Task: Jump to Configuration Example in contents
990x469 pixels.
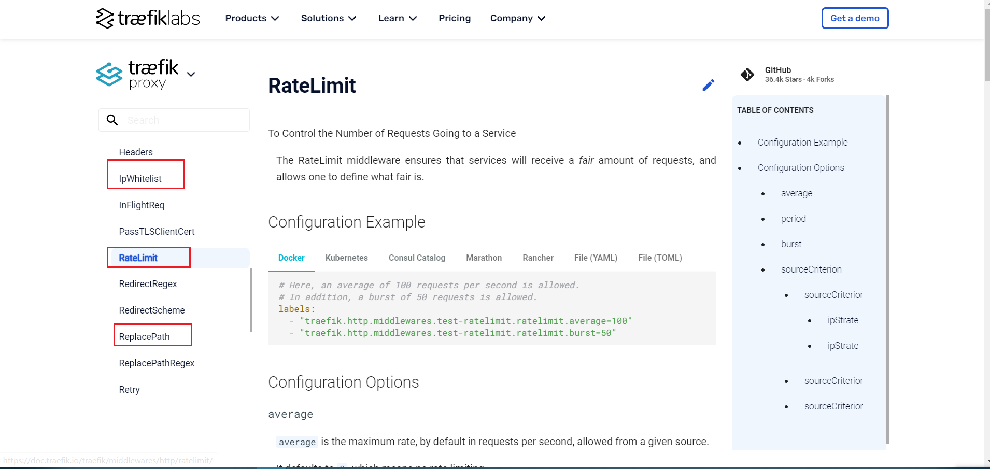Action: tap(802, 143)
